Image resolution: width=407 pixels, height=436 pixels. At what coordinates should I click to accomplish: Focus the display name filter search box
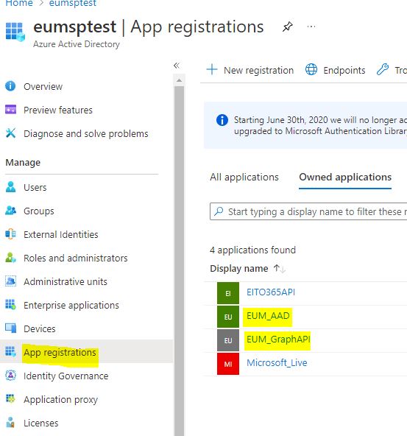point(308,211)
